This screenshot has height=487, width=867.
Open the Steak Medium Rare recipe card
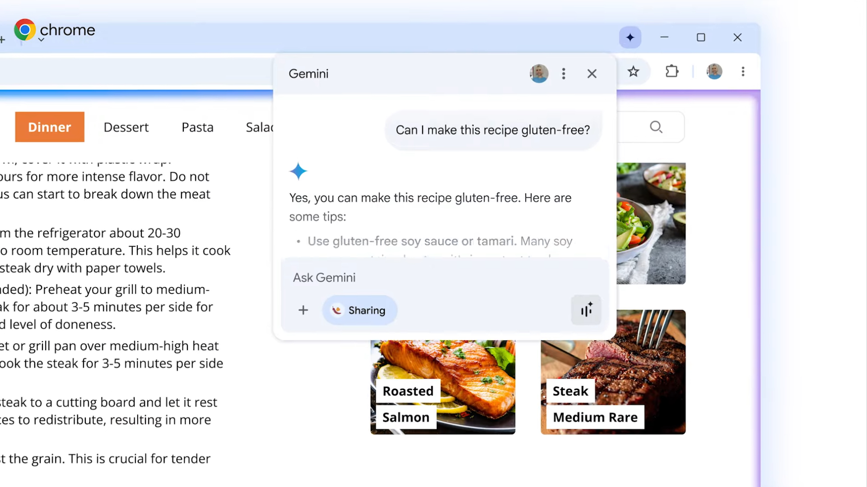(613, 372)
